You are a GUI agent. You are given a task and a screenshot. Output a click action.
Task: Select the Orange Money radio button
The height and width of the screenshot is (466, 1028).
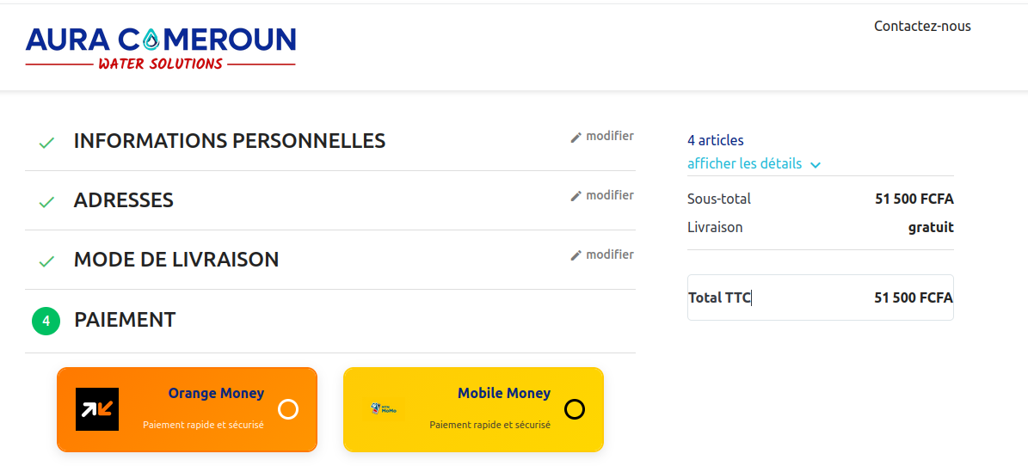[288, 409]
